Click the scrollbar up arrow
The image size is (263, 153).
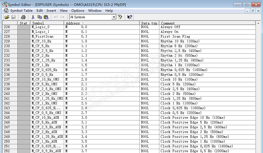258,23
